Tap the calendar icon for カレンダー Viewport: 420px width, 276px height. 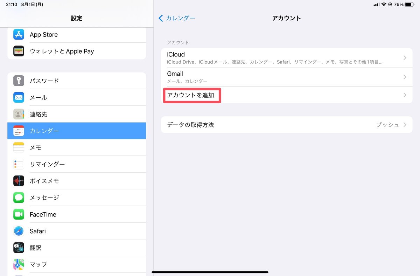(x=19, y=131)
